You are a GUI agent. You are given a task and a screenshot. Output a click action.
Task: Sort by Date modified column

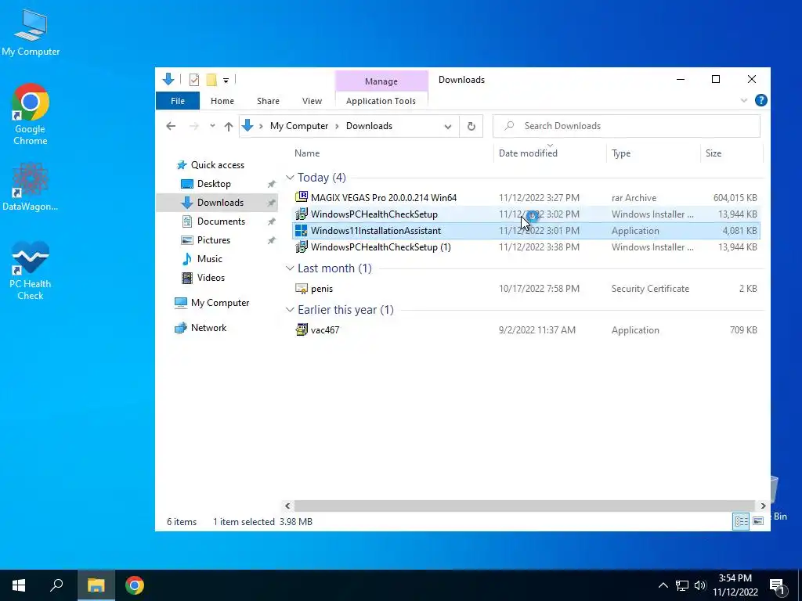coord(528,153)
